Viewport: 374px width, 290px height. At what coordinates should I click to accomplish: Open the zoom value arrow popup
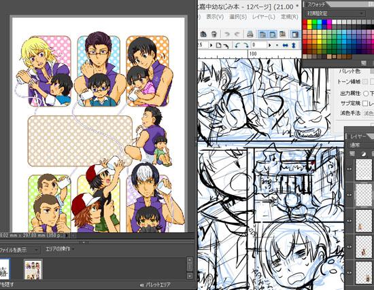pyautogui.click(x=211, y=46)
